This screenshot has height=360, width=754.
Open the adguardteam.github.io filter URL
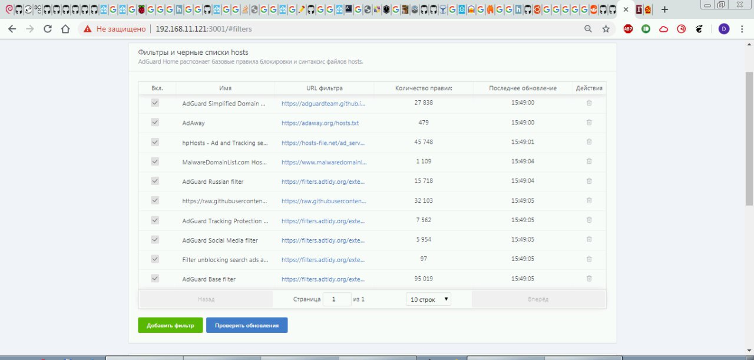pyautogui.click(x=323, y=104)
